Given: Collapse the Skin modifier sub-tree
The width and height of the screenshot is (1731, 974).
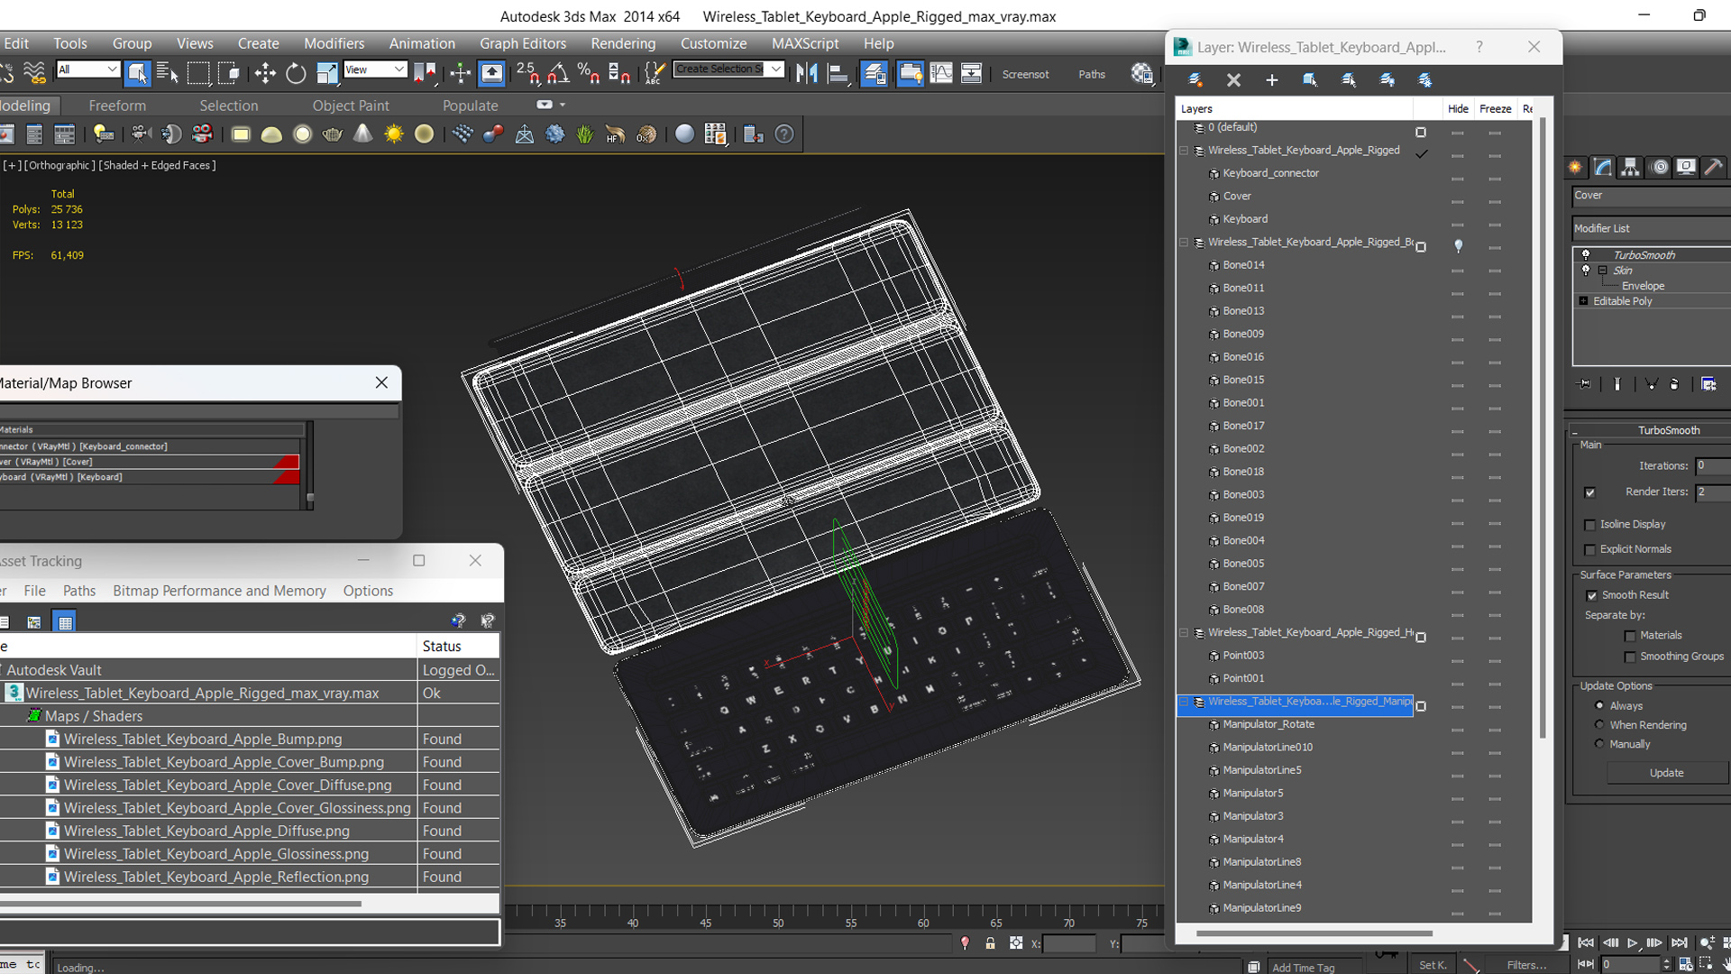Looking at the screenshot, I should pyautogui.click(x=1603, y=271).
